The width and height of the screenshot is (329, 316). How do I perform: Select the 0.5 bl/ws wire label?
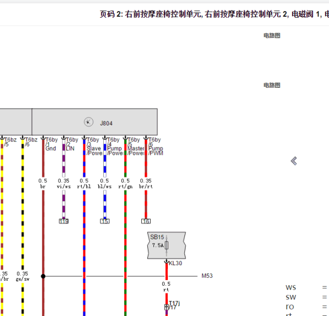(104, 183)
